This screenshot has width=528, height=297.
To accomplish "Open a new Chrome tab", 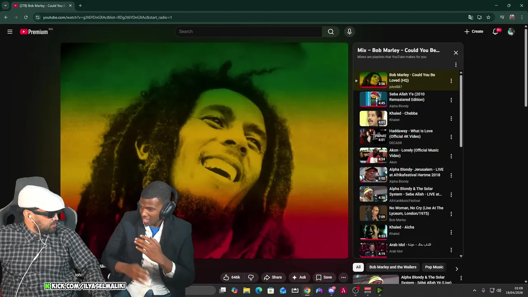I will 80,6.
